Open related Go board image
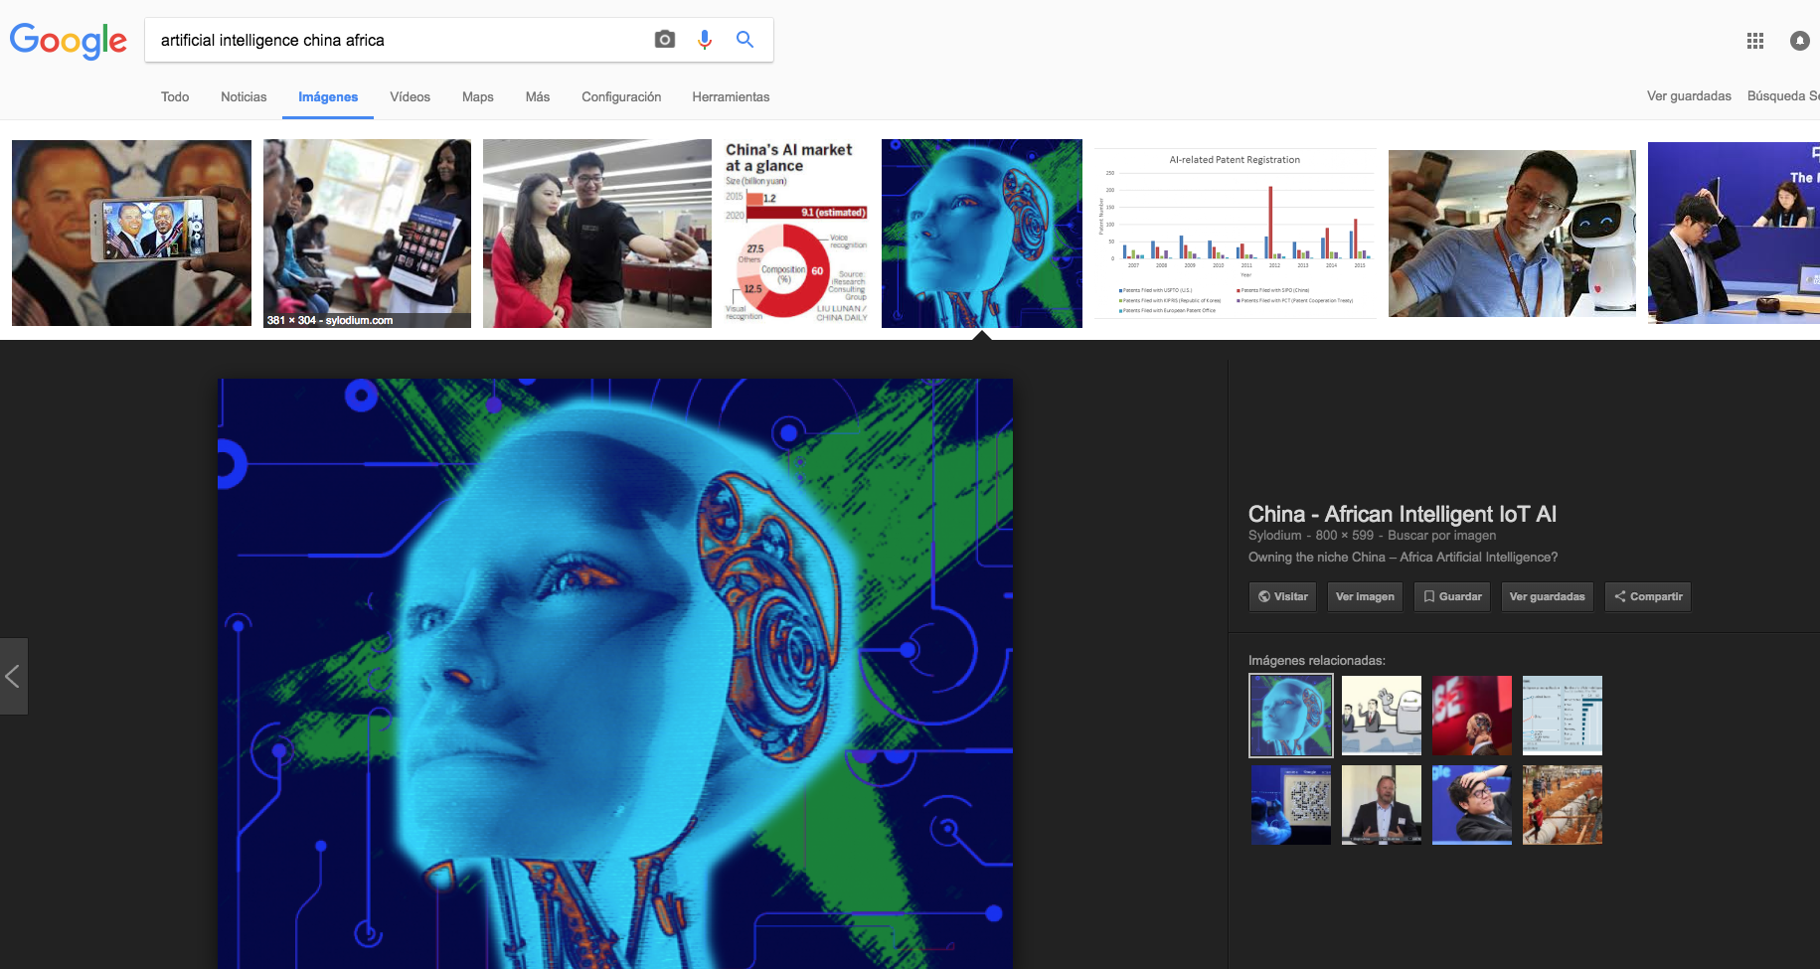This screenshot has height=969, width=1820. pyautogui.click(x=1291, y=805)
